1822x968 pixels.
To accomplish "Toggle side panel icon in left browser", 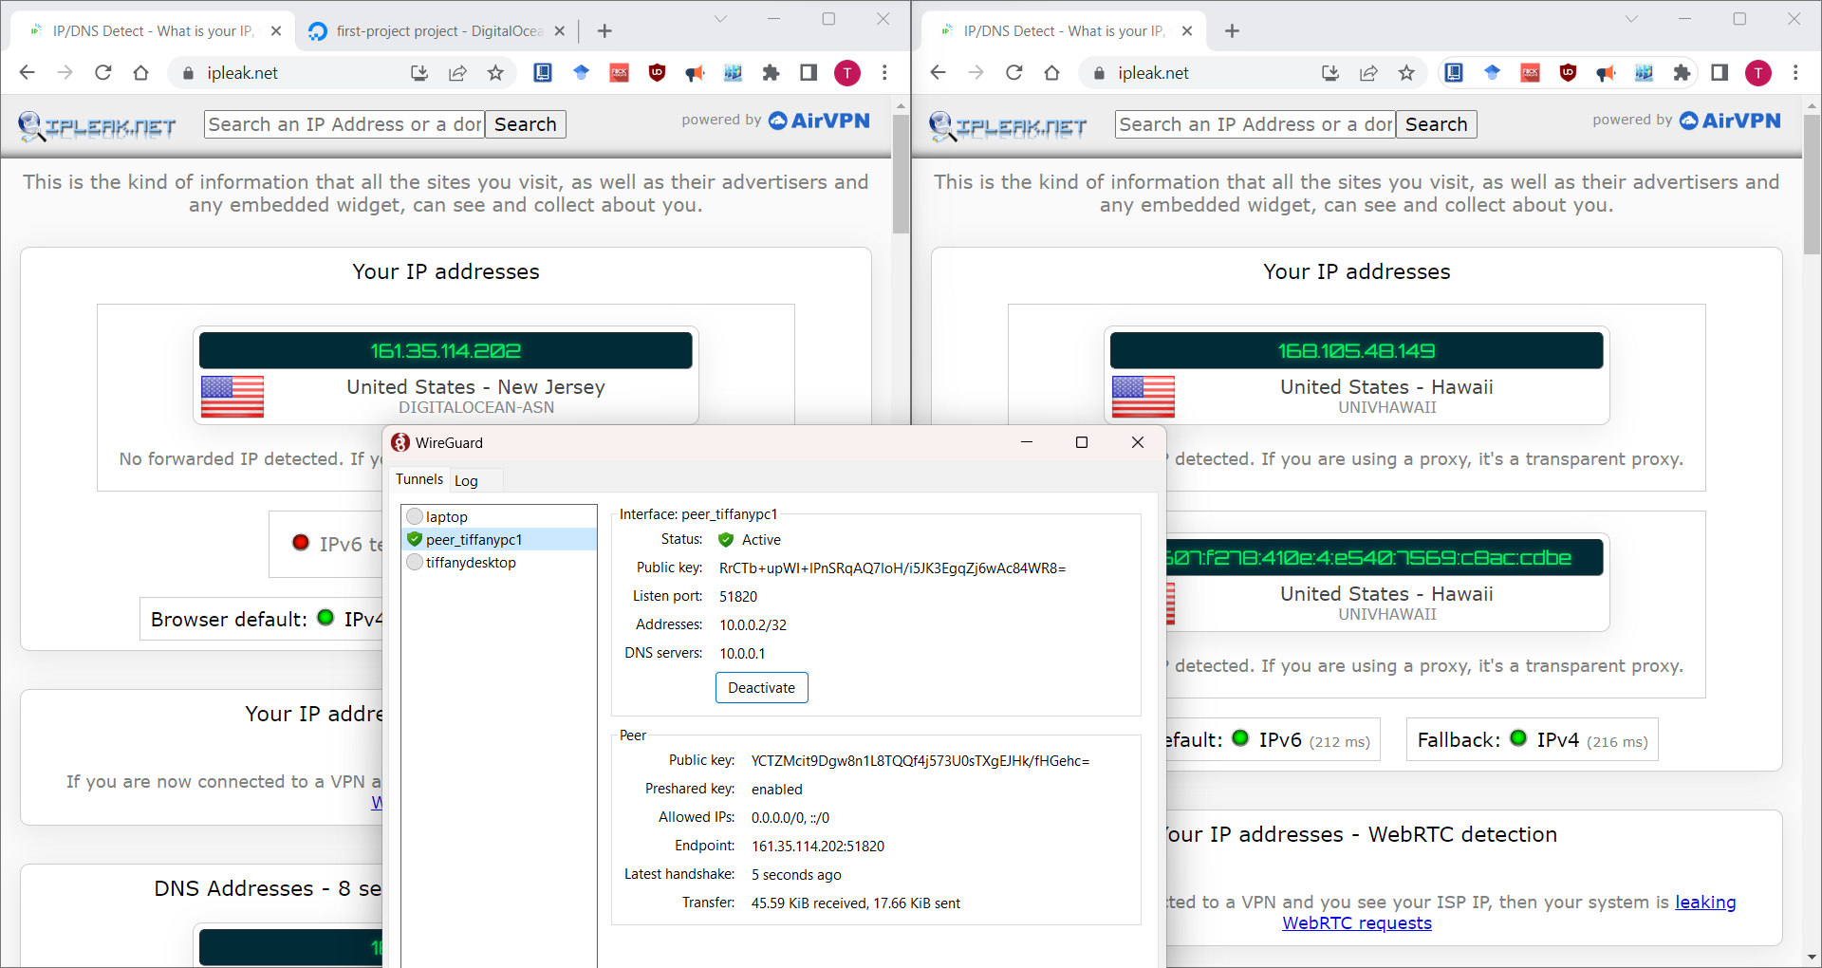I will tap(809, 73).
